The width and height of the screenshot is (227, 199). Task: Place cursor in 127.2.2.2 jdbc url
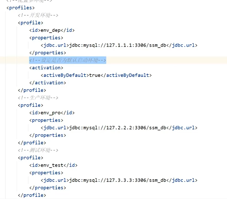[x=118, y=128]
